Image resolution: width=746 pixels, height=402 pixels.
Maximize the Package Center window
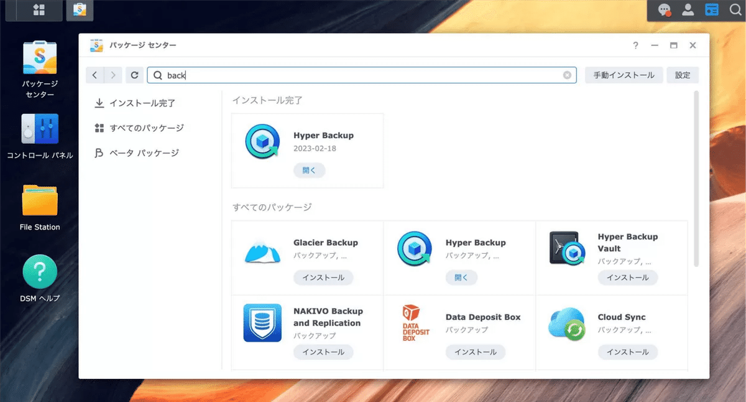673,45
